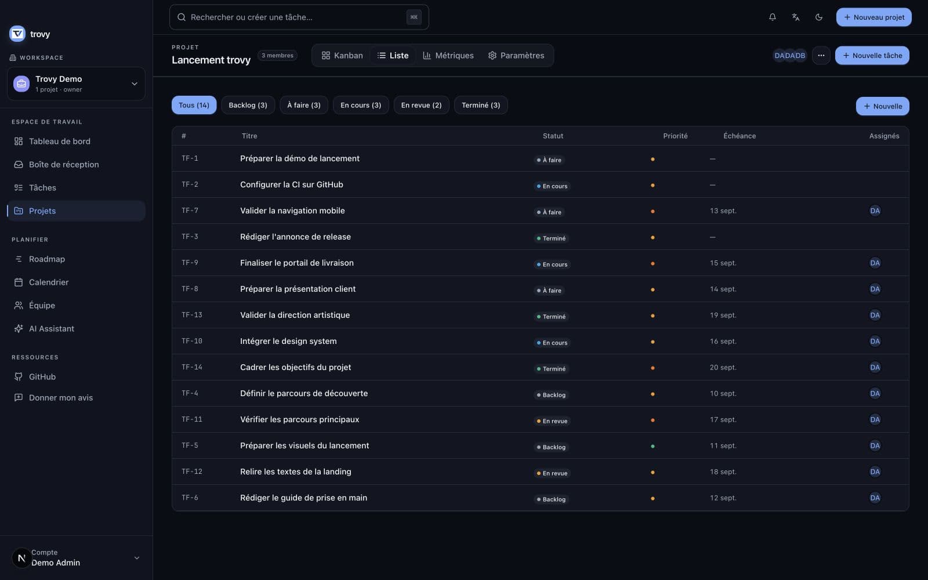Viewport: 928px width, 580px height.
Task: Click green priority dot of TF-5
Action: click(652, 446)
